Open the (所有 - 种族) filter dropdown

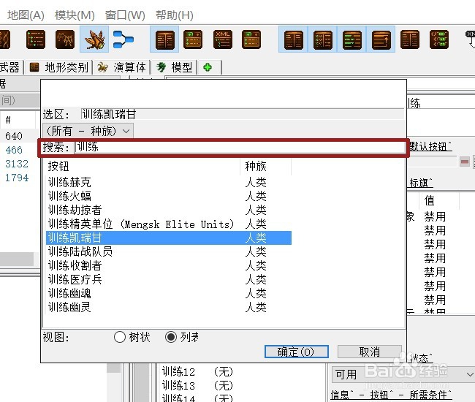click(88, 131)
